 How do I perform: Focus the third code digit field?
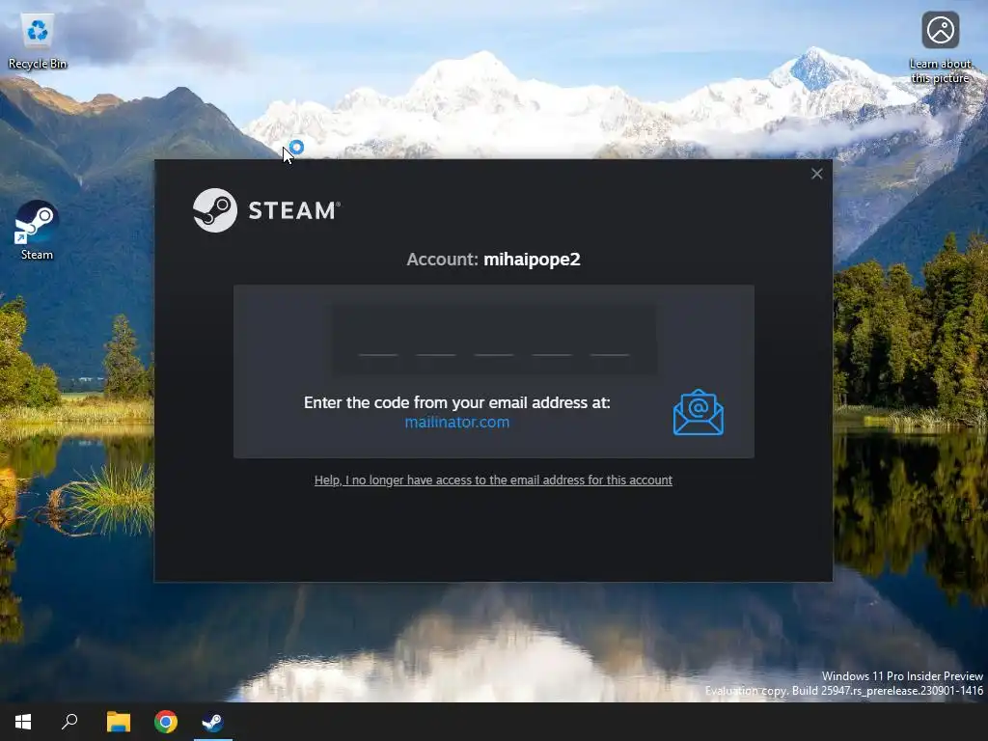tap(494, 340)
